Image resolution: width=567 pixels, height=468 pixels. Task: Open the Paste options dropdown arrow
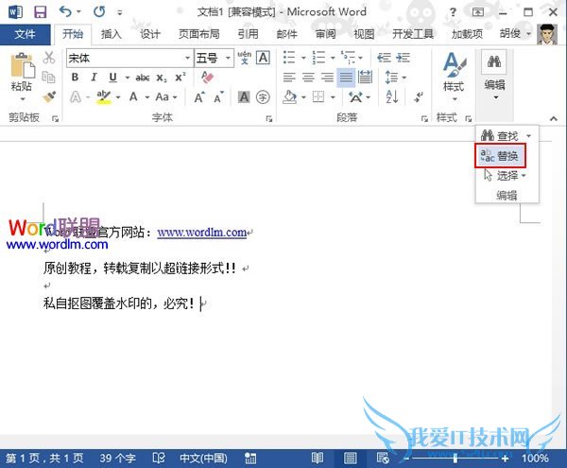[23, 98]
